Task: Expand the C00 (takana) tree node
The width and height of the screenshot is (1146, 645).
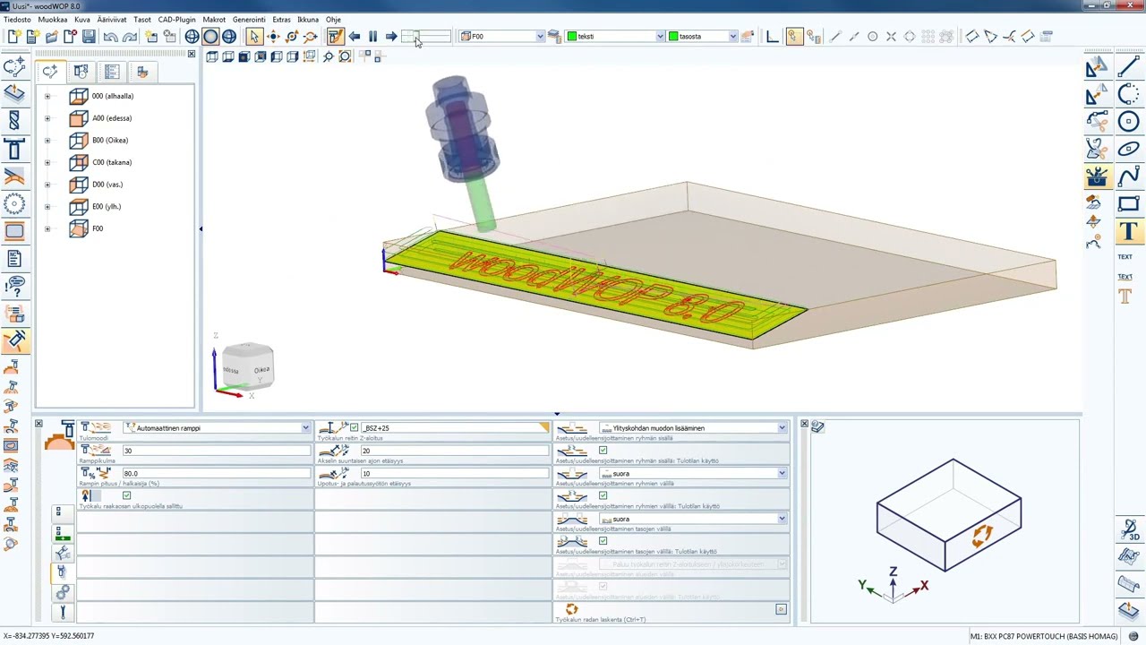Action: tap(47, 162)
